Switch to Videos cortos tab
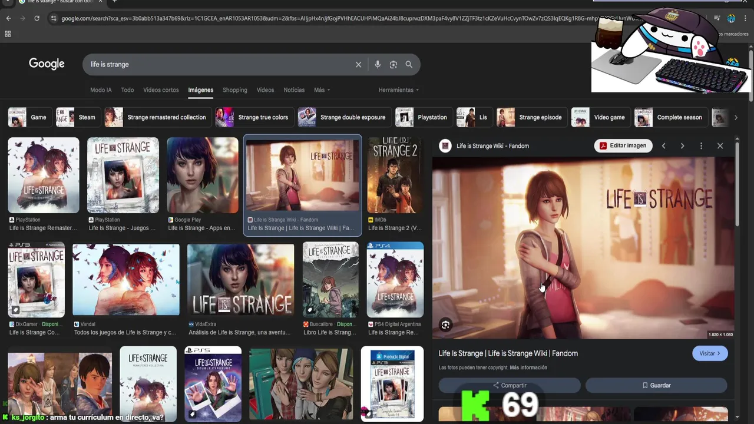This screenshot has height=424, width=754. click(x=161, y=90)
